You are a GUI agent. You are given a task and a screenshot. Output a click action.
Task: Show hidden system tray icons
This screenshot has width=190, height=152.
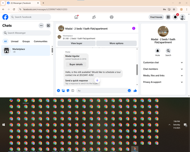(169, 125)
